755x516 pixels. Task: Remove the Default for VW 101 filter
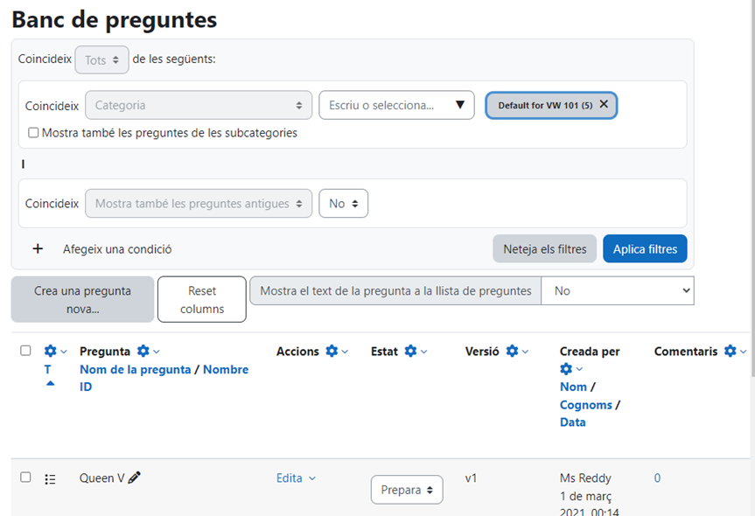604,104
